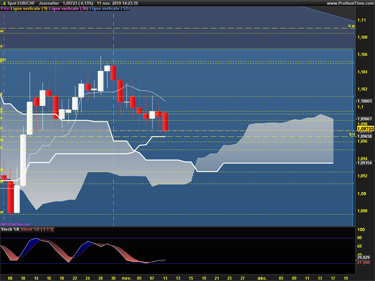
Task: Click the '17' date axis label
Action: pos(333,278)
